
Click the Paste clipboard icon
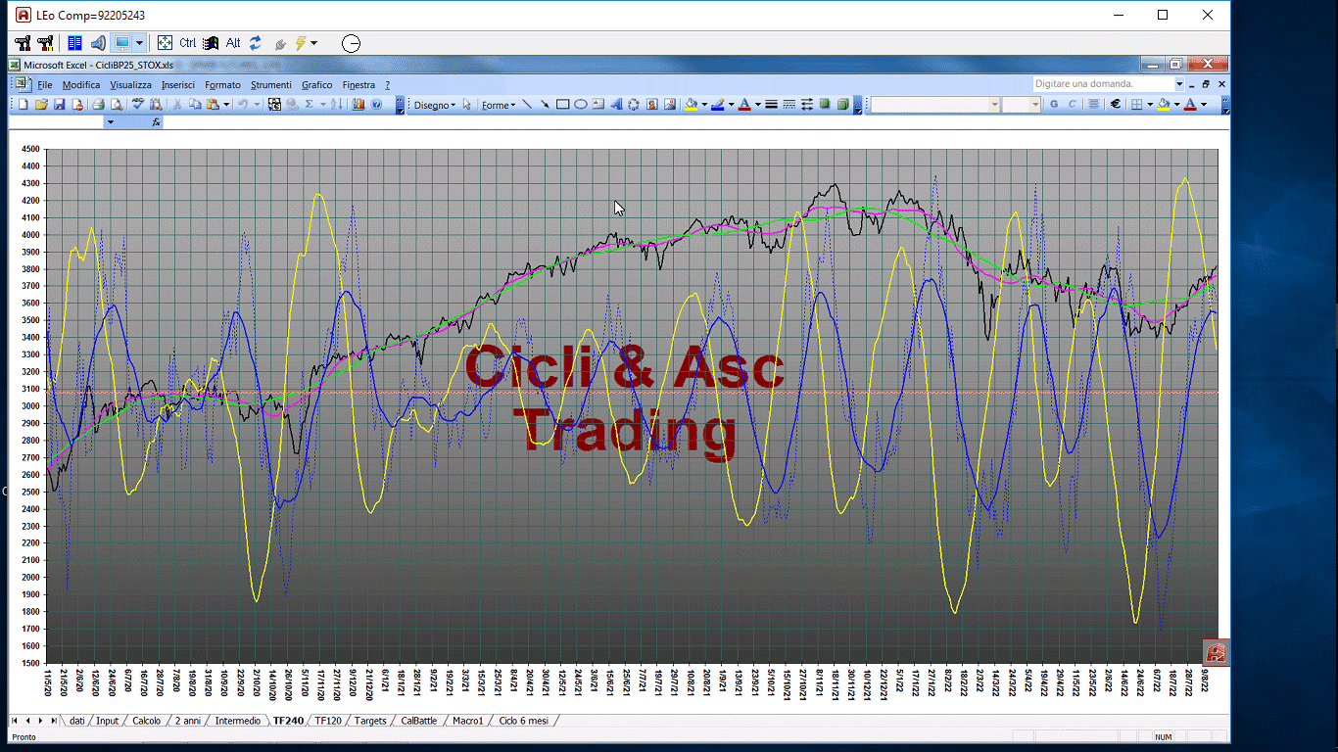coord(212,104)
